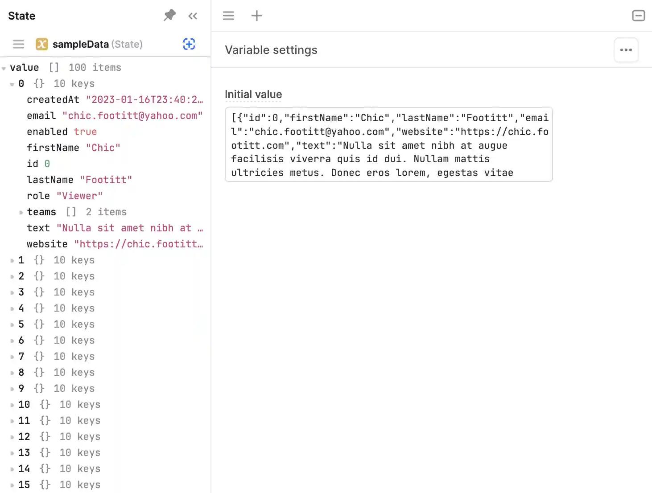The image size is (652, 493).
Task: Click the plus add button
Action: click(x=257, y=16)
